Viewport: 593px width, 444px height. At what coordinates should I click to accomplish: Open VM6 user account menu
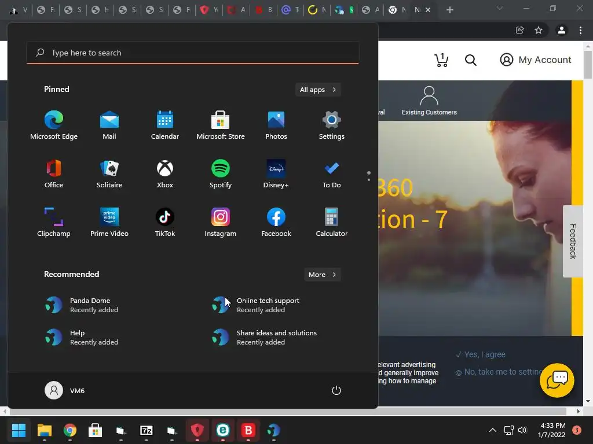(65, 390)
